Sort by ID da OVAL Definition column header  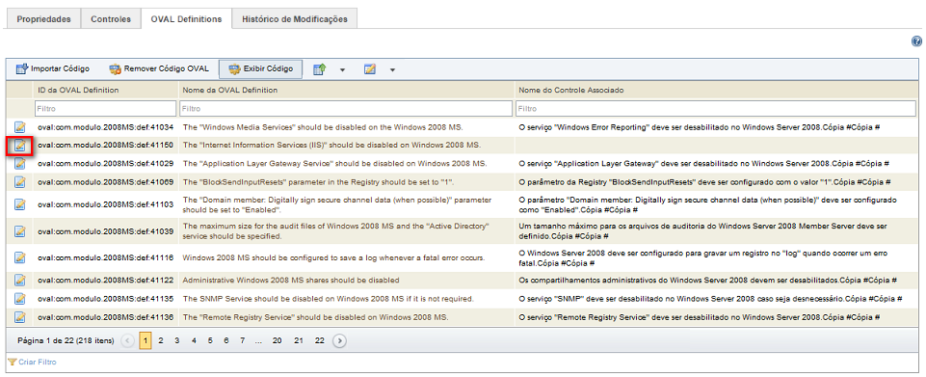coord(78,91)
